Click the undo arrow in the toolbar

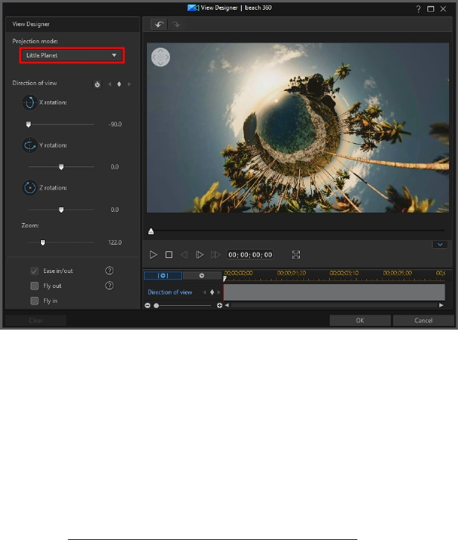(x=159, y=25)
